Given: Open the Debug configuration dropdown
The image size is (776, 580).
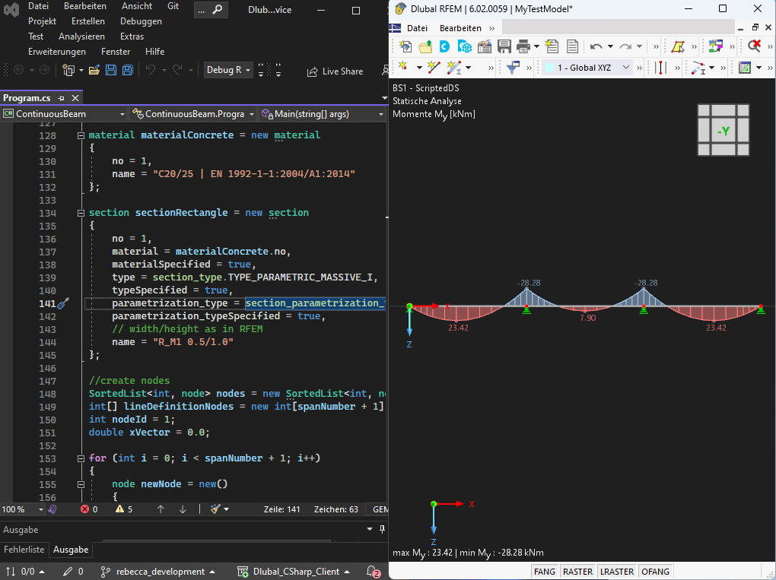Looking at the screenshot, I should 228,69.
